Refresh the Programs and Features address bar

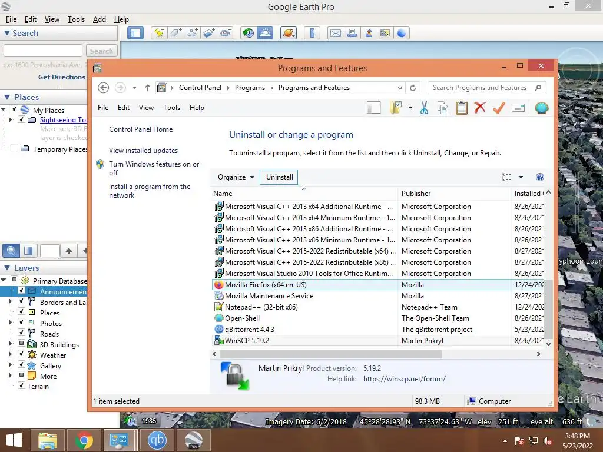click(413, 88)
